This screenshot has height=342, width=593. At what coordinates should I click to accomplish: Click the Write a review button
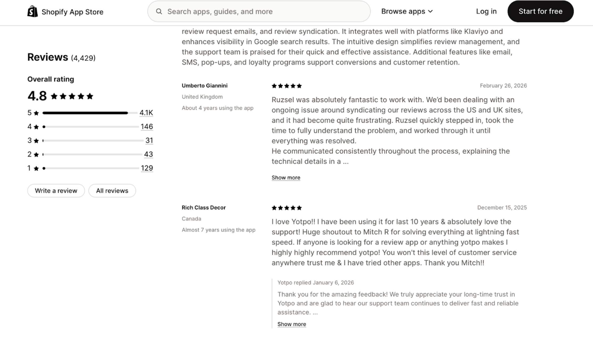point(56,191)
